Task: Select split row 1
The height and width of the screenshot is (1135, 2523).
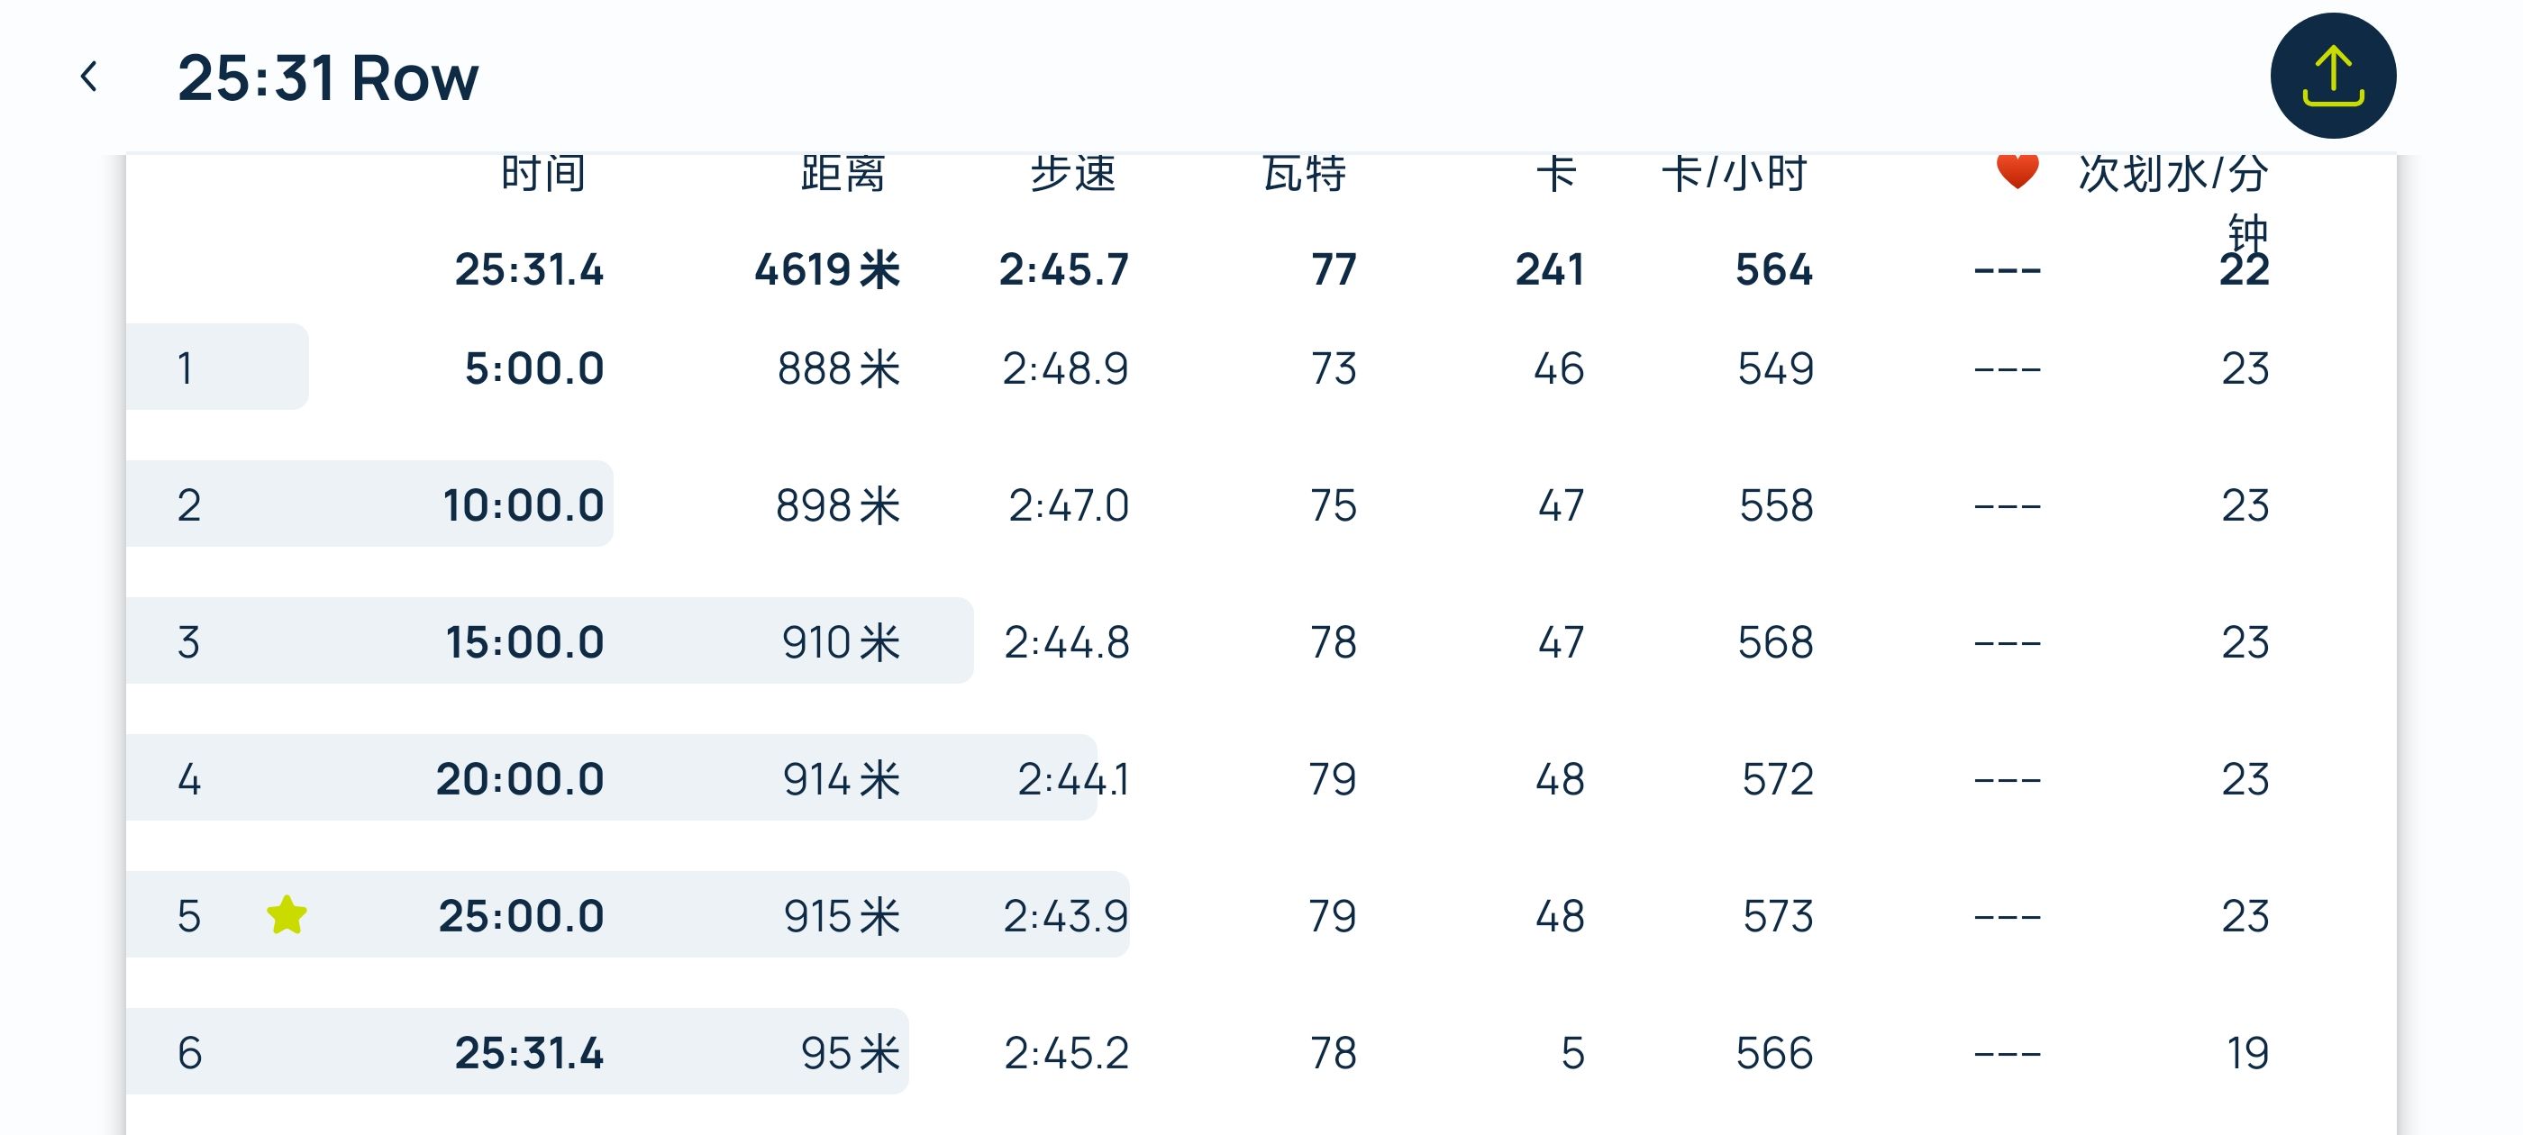Action: (1261, 368)
